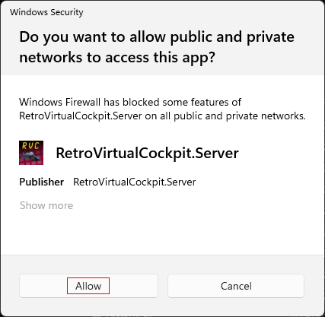Screen dimensions: 325x317
Task: Select the large RetroVirtualCockpit.Server app name
Action: point(147,154)
